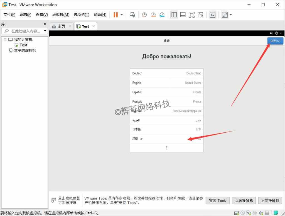Viewport: 285px width, 216px height.
Task: Click the USB controller status icon
Action: [267, 213]
